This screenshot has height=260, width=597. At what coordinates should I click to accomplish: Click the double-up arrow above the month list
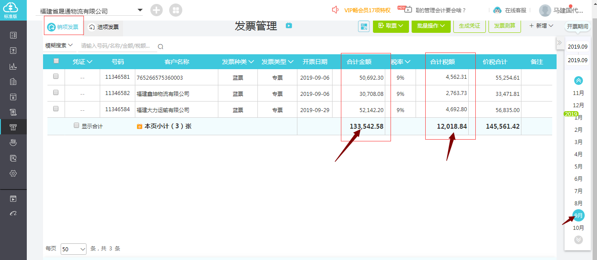(579, 81)
